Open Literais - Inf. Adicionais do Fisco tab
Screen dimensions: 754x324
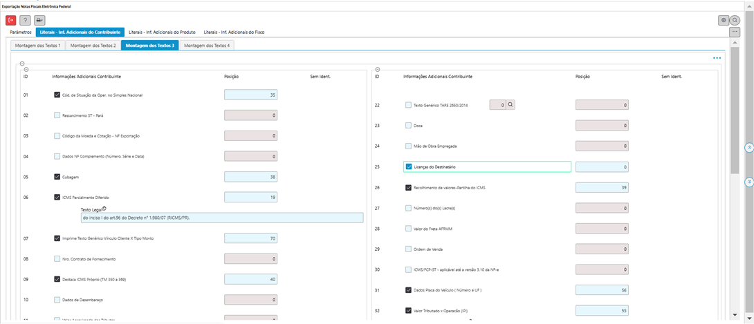(235, 32)
